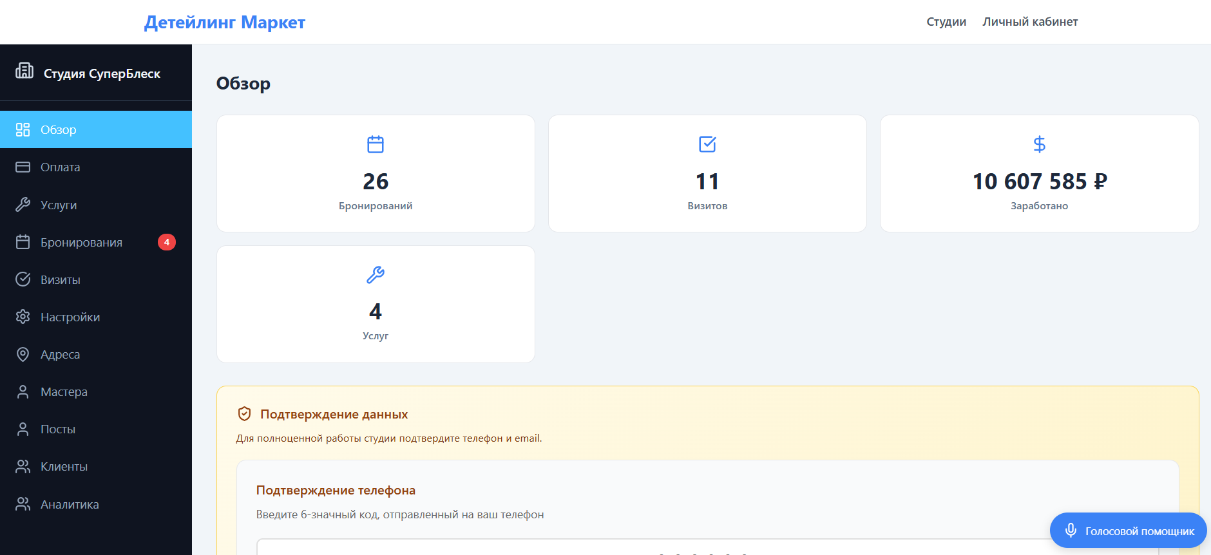Click the wrench icon above 4 Услуг

(376, 275)
